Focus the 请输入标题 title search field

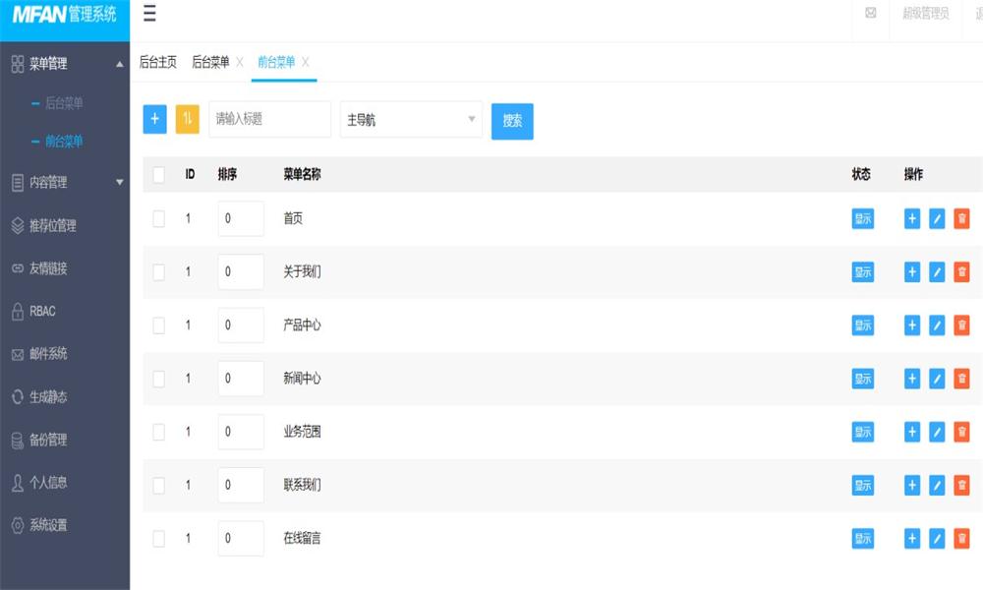click(x=269, y=119)
